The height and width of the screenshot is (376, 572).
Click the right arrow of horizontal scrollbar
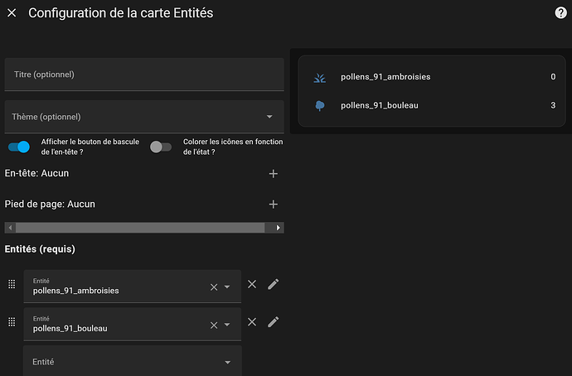point(279,228)
